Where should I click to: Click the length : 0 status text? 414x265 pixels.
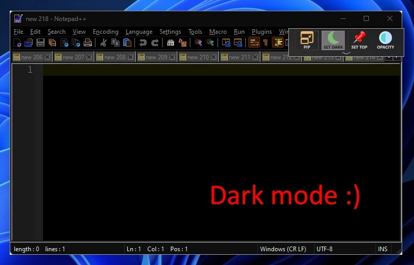26,249
